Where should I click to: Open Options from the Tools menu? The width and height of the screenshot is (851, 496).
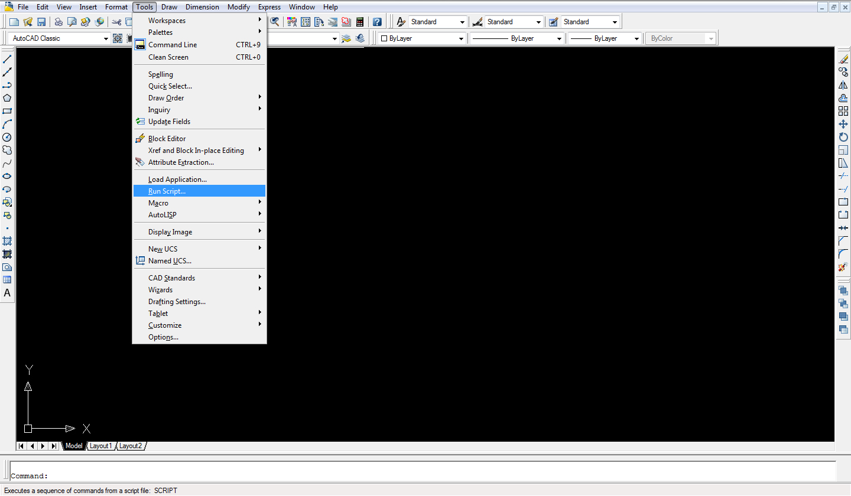163,337
